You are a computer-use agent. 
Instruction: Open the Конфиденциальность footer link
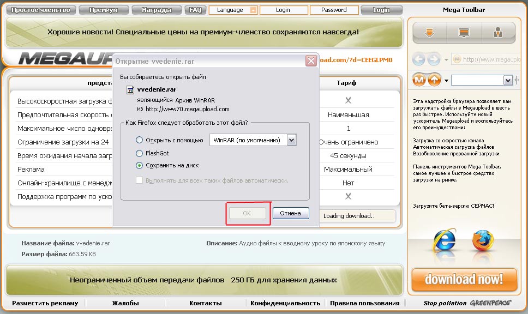tap(285, 303)
